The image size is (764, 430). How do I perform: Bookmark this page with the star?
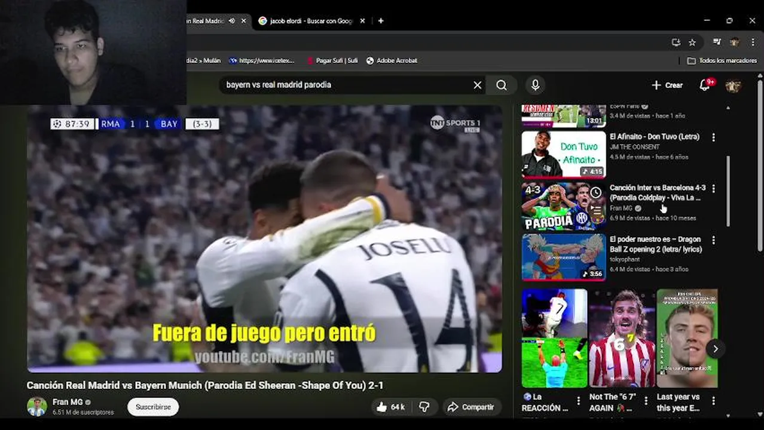pyautogui.click(x=692, y=42)
